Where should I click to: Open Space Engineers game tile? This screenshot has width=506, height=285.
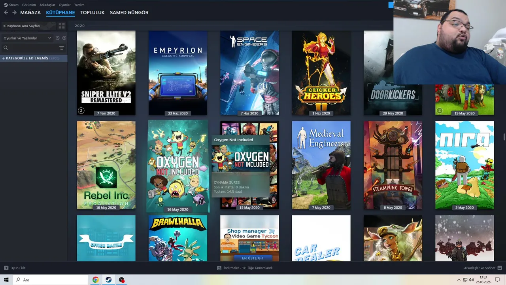[249, 73]
